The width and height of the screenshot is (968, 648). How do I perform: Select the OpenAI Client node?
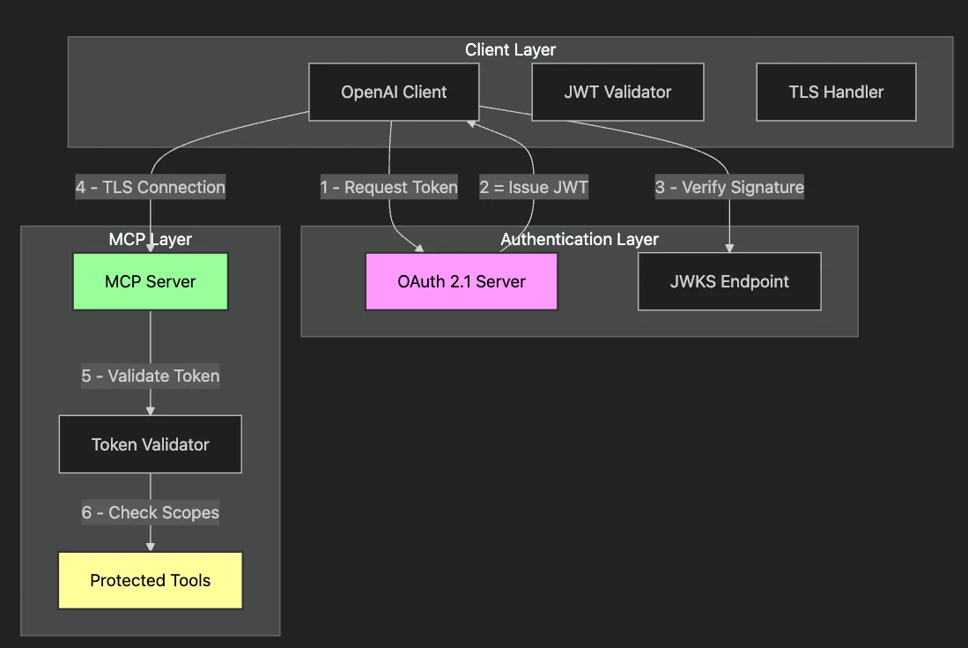(x=394, y=91)
